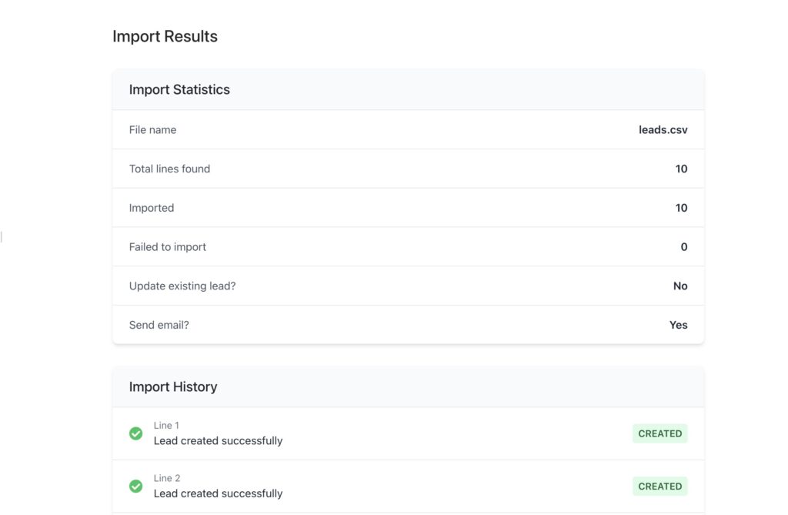Click the Total lines found label

[x=169, y=169]
